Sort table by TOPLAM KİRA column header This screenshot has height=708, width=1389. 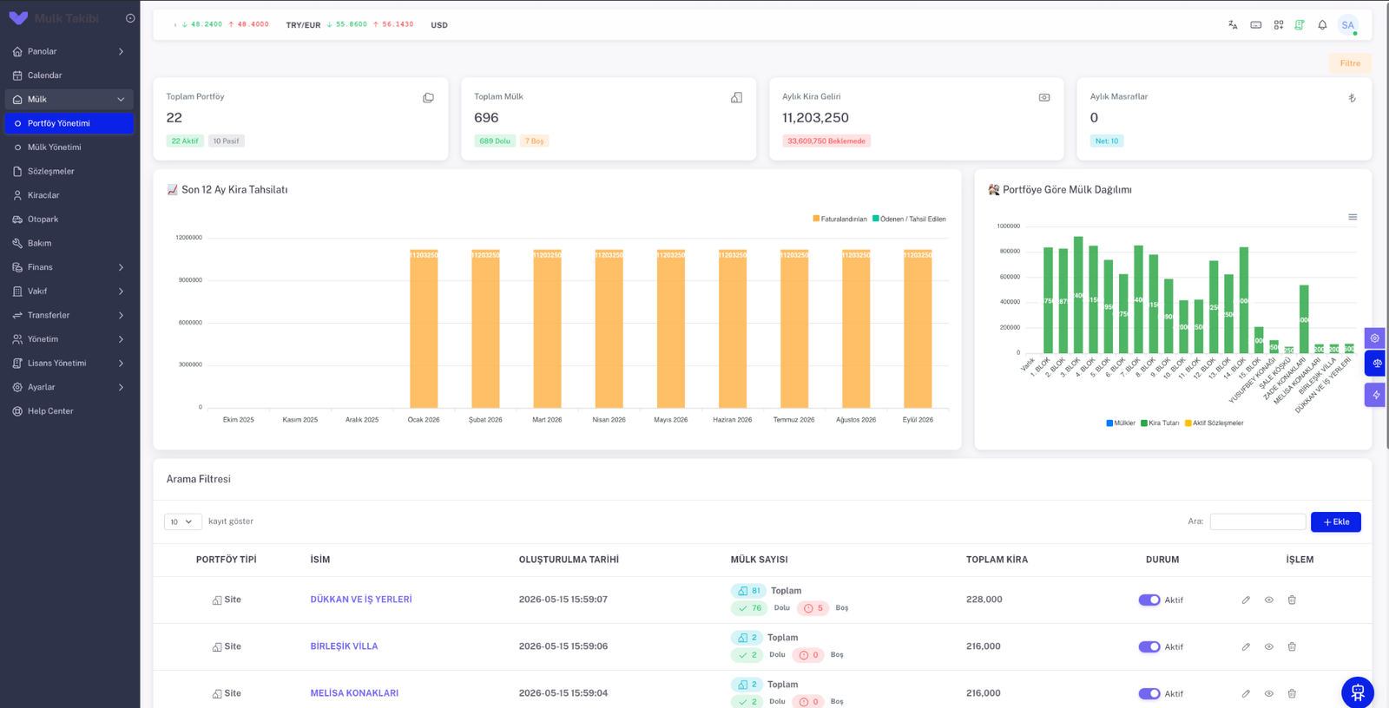pos(997,560)
